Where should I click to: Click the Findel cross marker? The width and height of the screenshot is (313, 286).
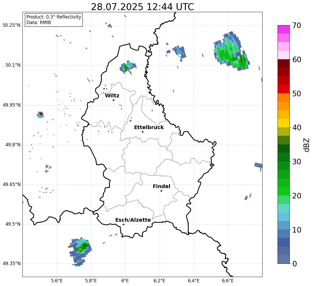[x=161, y=191]
